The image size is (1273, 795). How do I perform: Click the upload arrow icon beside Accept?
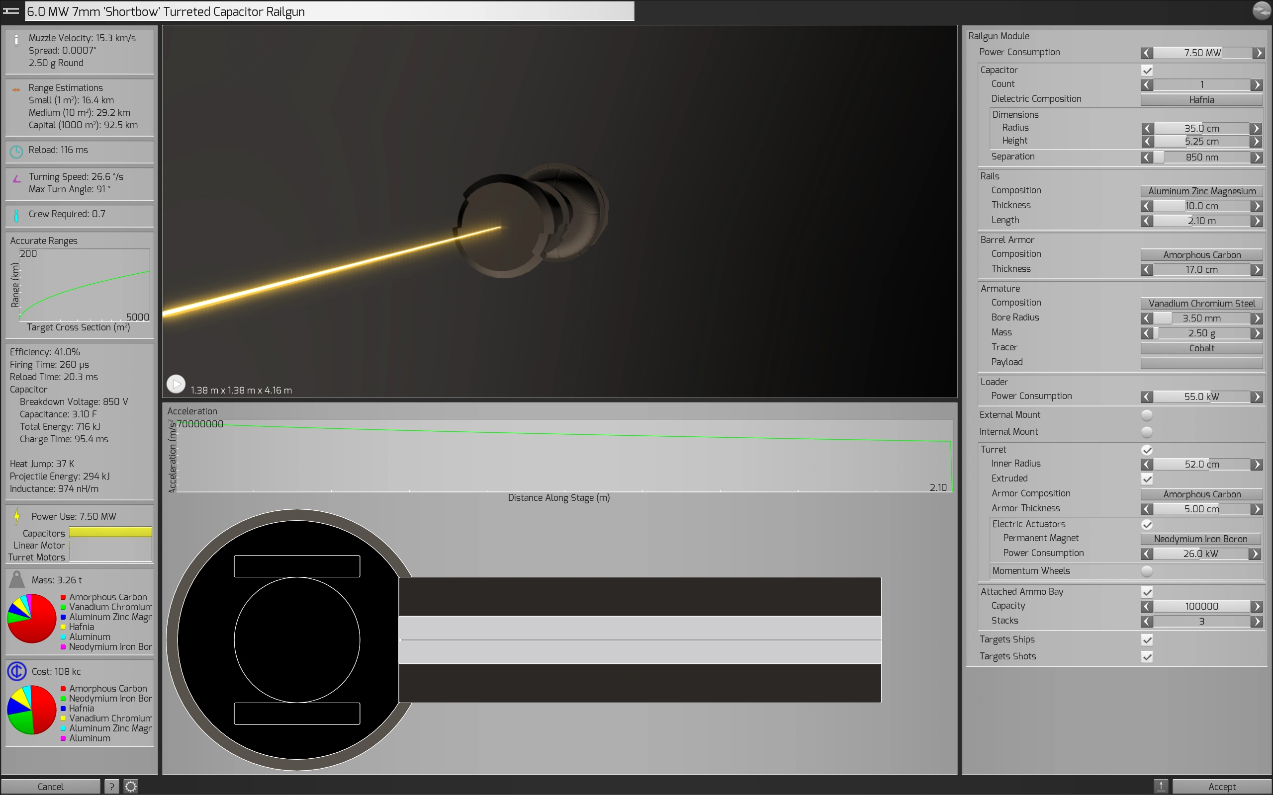pyautogui.click(x=1161, y=786)
